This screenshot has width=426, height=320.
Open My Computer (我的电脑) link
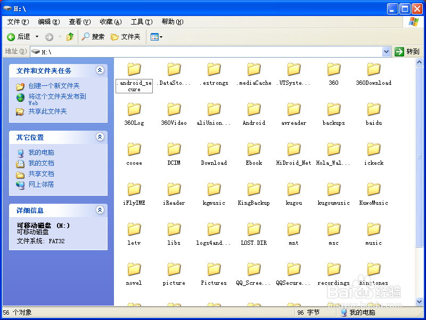(41, 153)
